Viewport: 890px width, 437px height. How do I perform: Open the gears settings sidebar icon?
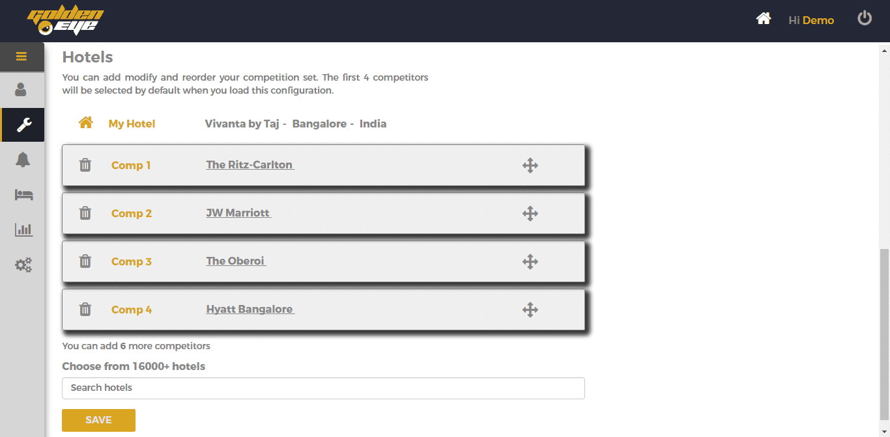23,265
